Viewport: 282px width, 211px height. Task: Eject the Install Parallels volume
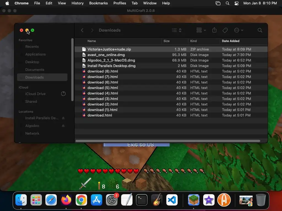pyautogui.click(x=63, y=118)
